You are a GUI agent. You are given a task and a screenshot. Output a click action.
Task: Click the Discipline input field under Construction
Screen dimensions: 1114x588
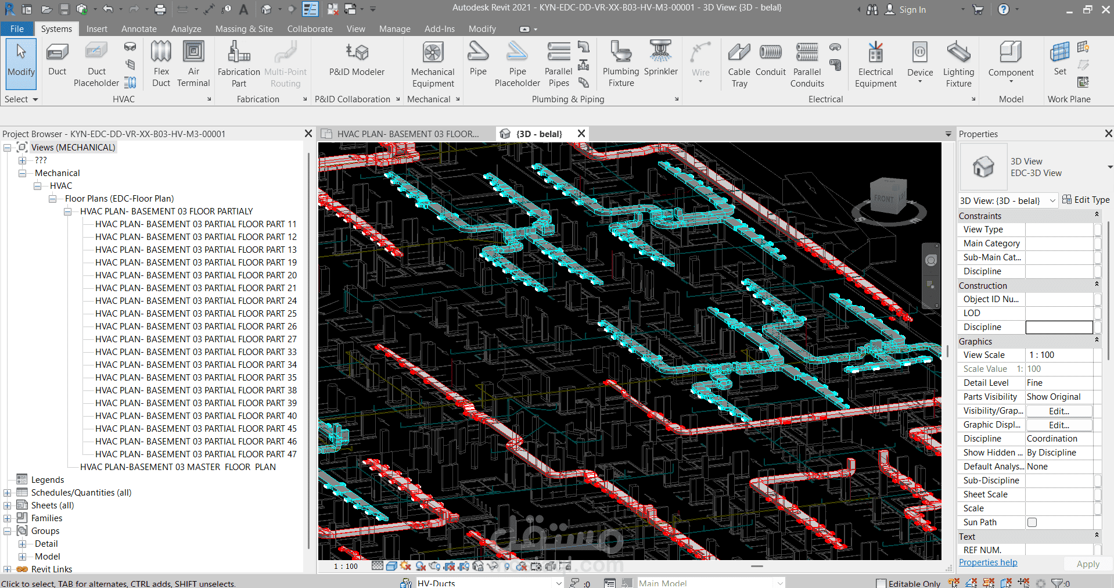(1059, 327)
